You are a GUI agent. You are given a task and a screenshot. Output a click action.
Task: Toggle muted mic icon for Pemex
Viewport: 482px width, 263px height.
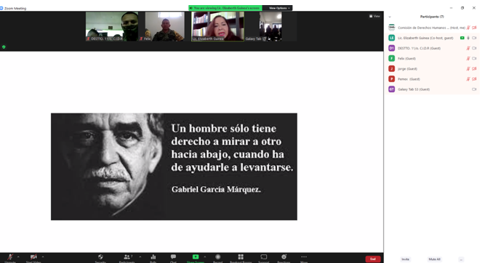[468, 79]
